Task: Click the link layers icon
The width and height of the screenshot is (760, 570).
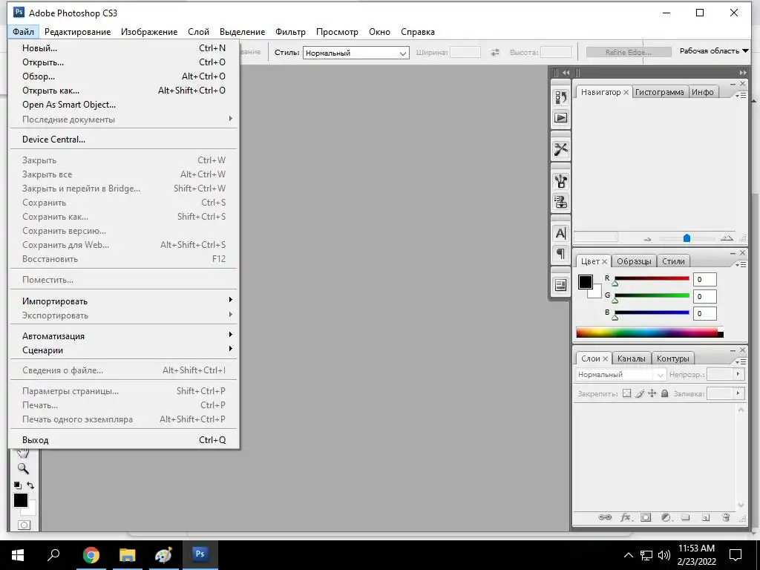Action: pyautogui.click(x=605, y=517)
